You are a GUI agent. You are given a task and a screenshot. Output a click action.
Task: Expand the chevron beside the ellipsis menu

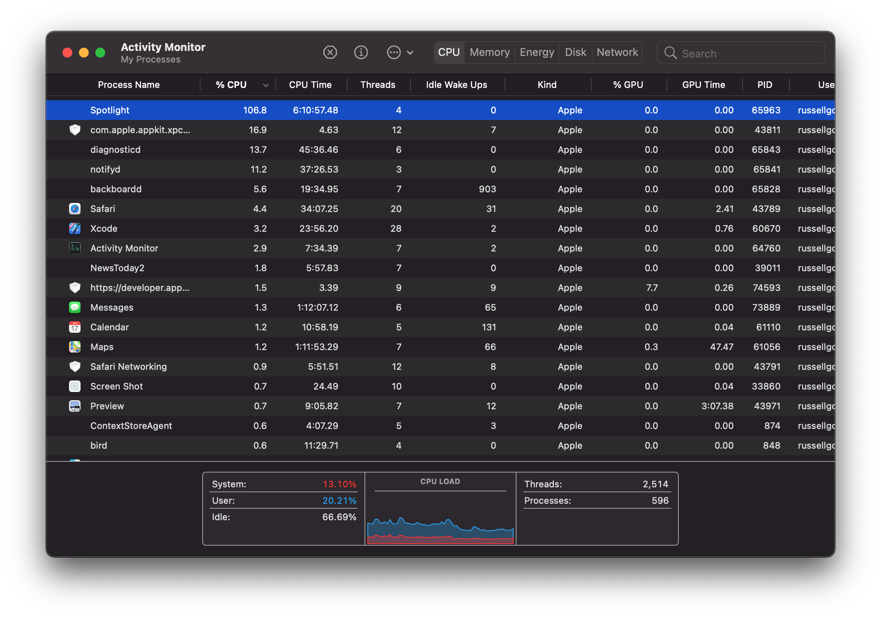tap(410, 53)
